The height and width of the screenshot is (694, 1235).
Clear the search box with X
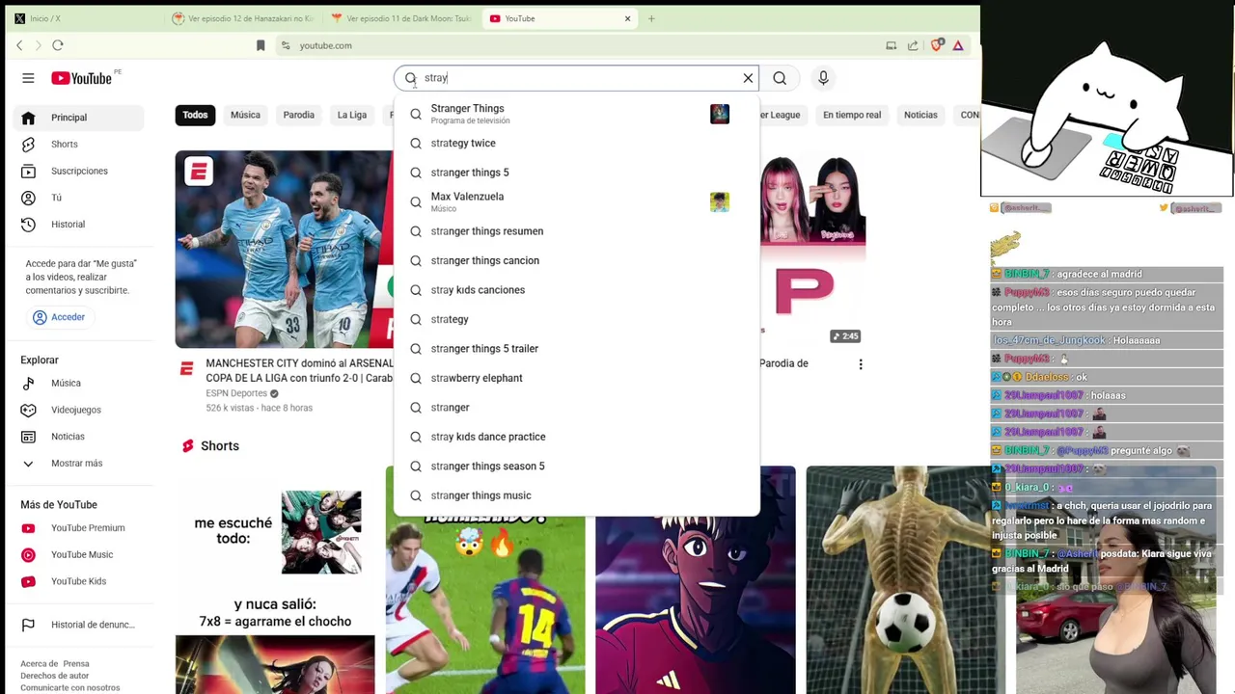(x=748, y=78)
